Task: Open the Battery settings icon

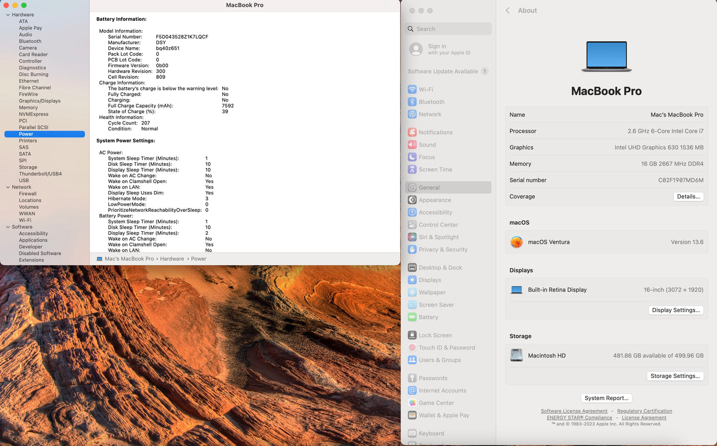Action: [x=412, y=318]
